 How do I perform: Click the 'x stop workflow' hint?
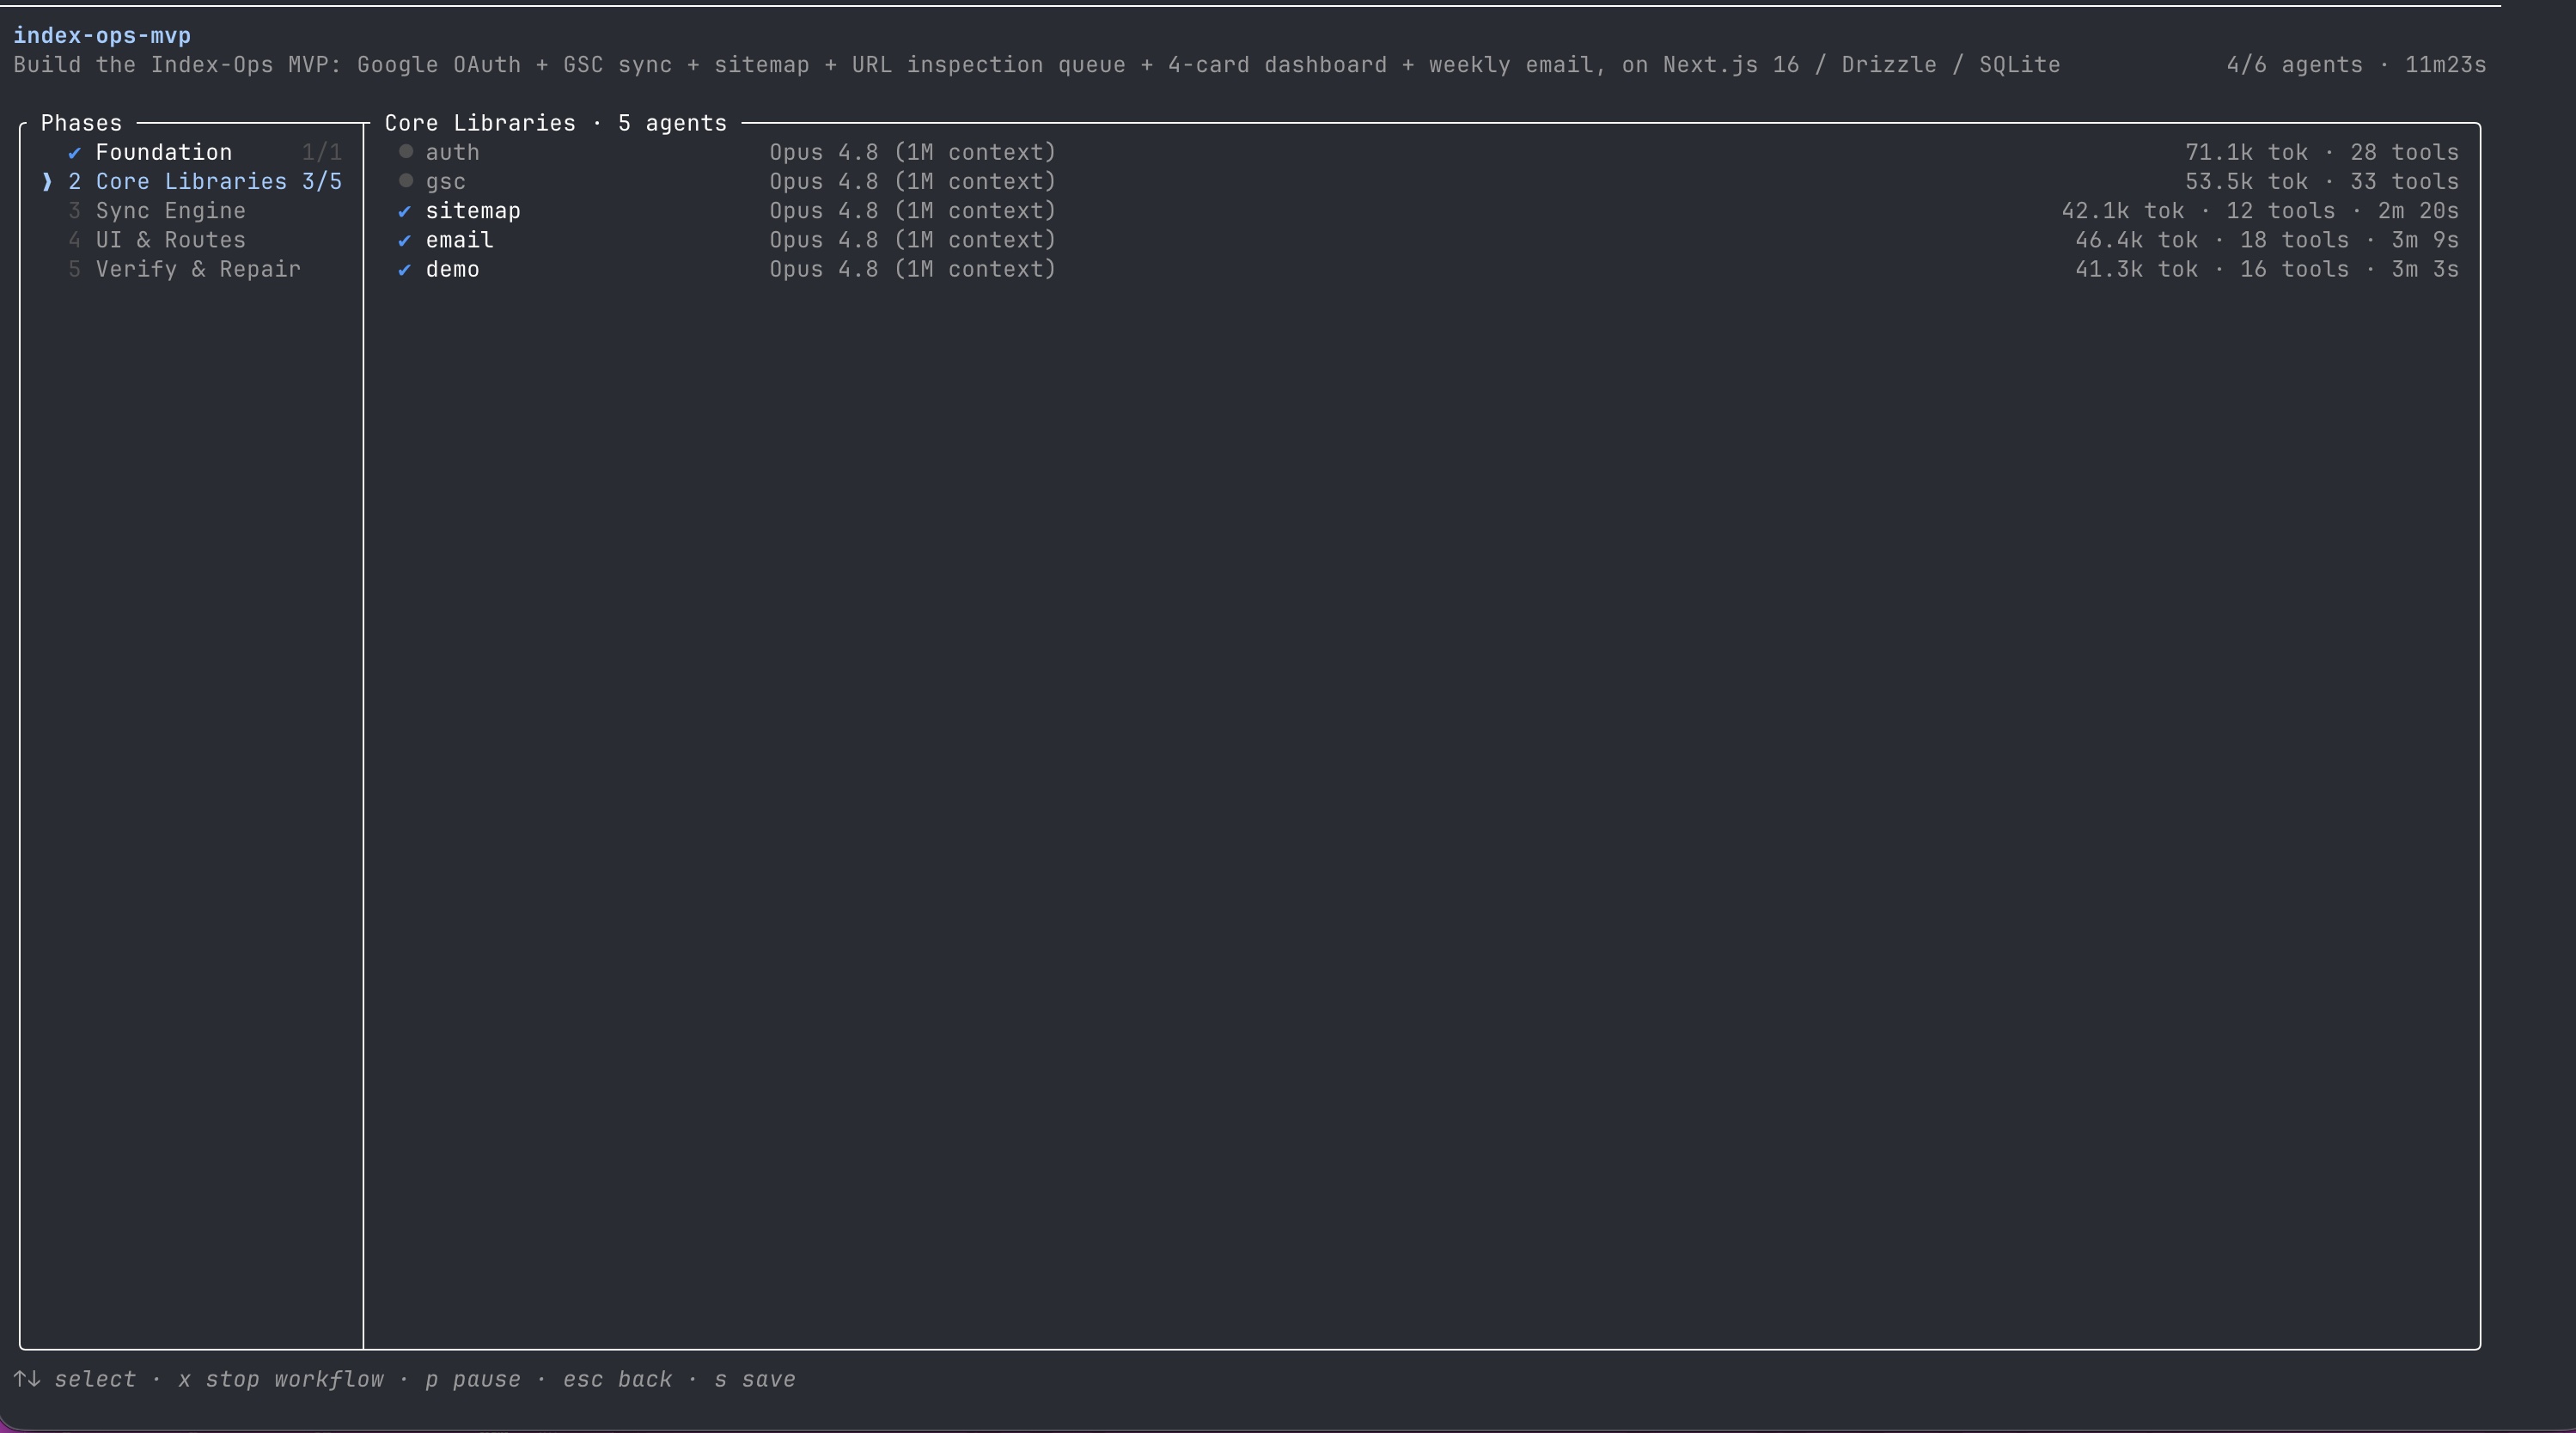click(281, 1379)
